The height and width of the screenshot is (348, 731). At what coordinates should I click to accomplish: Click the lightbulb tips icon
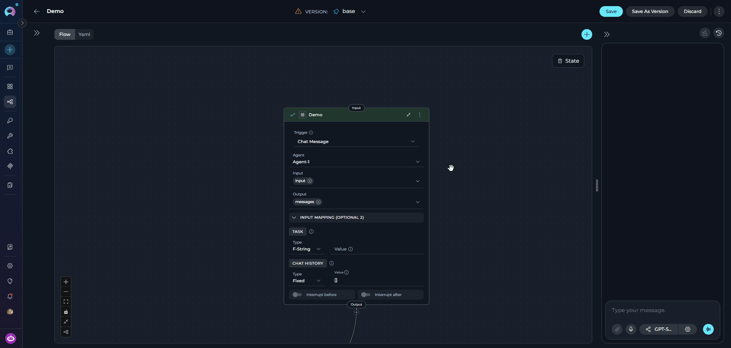(10, 281)
